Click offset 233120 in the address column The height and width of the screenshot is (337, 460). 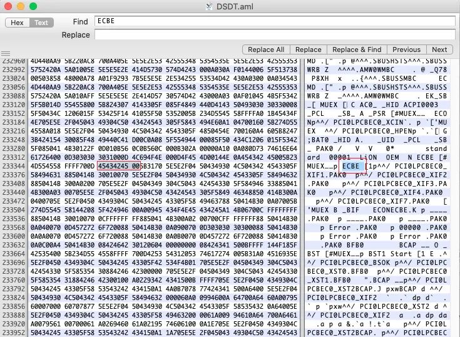[x=14, y=105]
